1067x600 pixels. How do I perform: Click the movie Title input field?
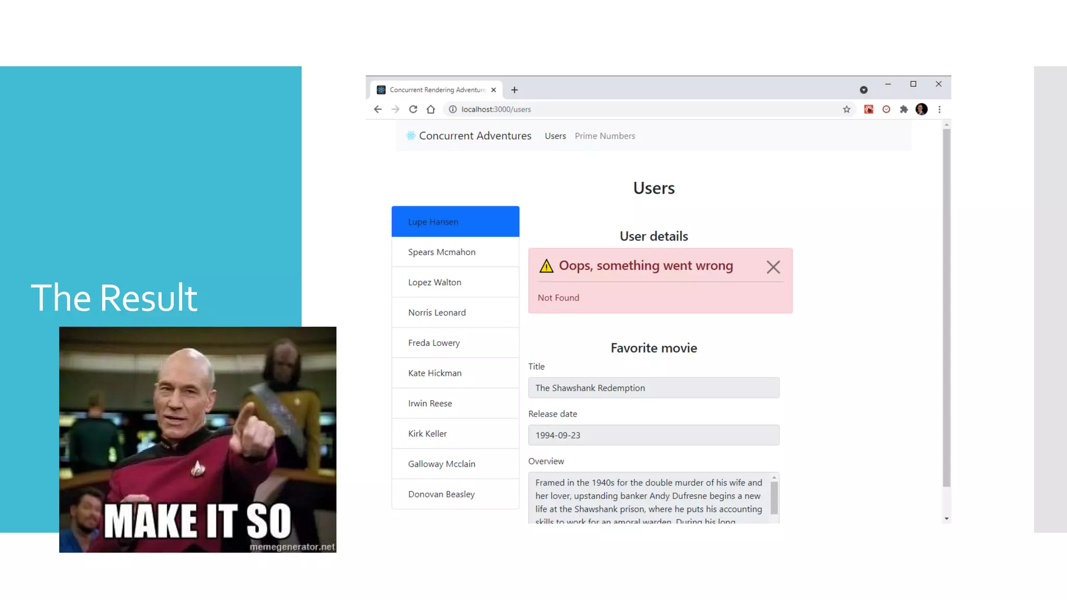coord(653,388)
